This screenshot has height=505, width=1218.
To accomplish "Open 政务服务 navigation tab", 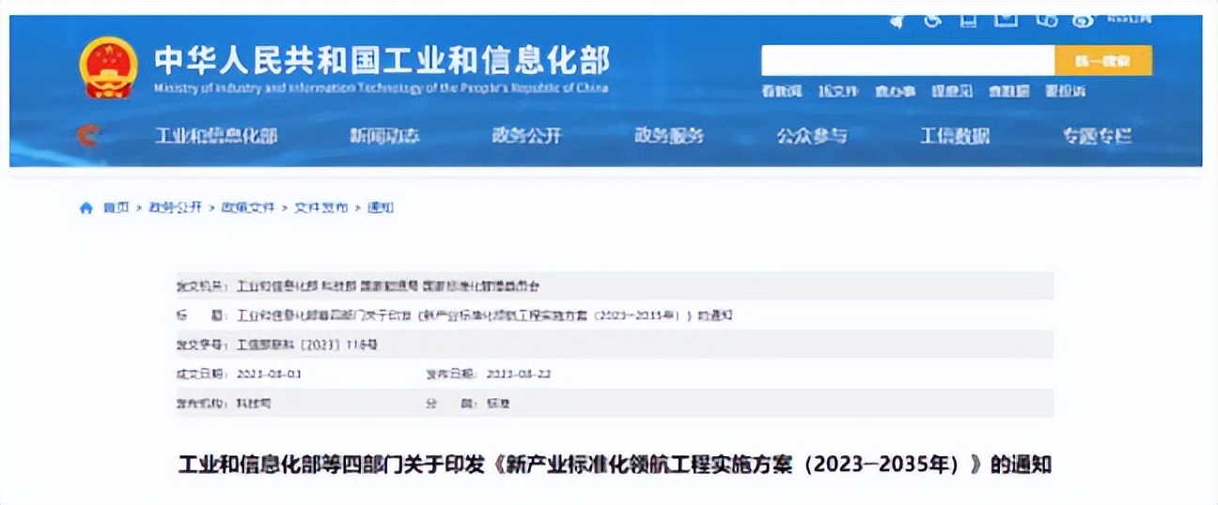I will pos(669,136).
